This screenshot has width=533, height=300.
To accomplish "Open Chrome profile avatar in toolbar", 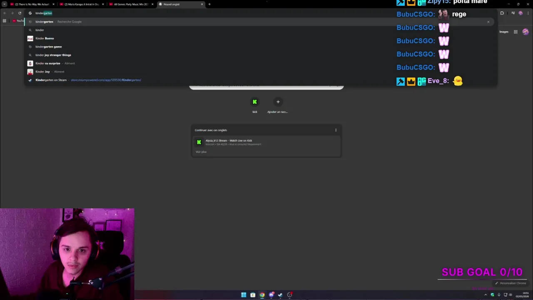I will [x=521, y=13].
